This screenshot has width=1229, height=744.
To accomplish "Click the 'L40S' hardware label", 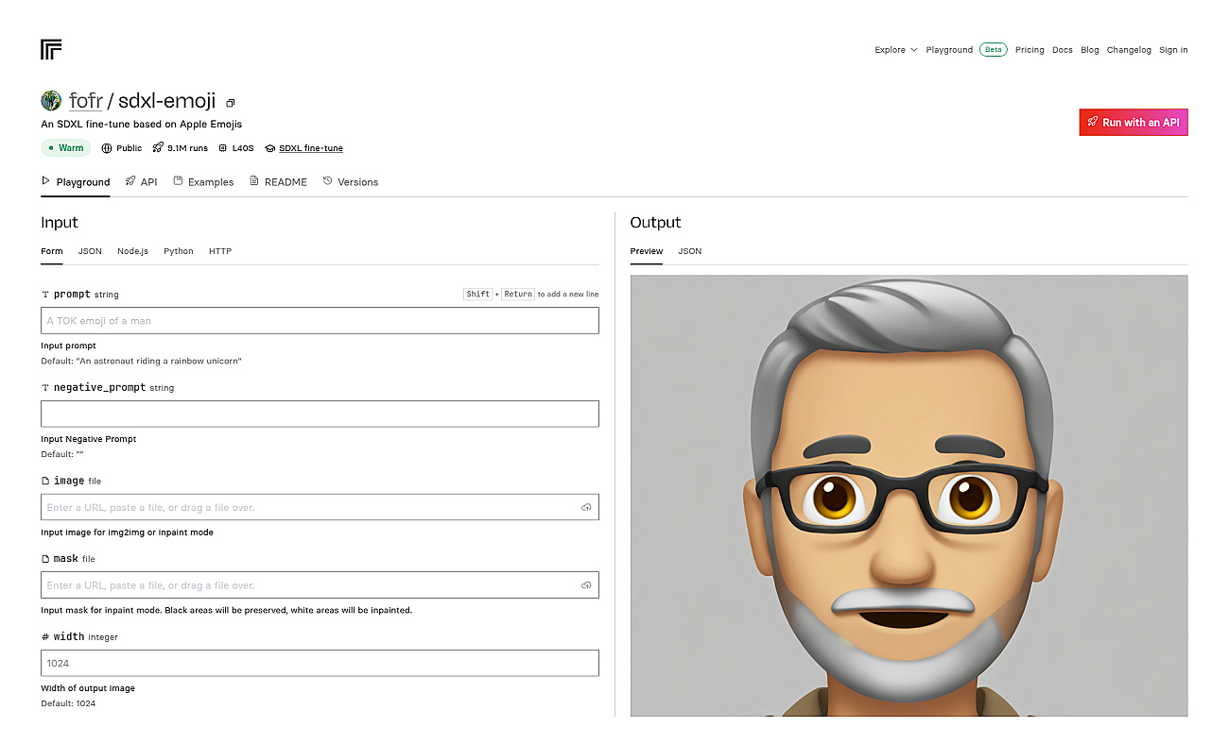I will (x=243, y=148).
